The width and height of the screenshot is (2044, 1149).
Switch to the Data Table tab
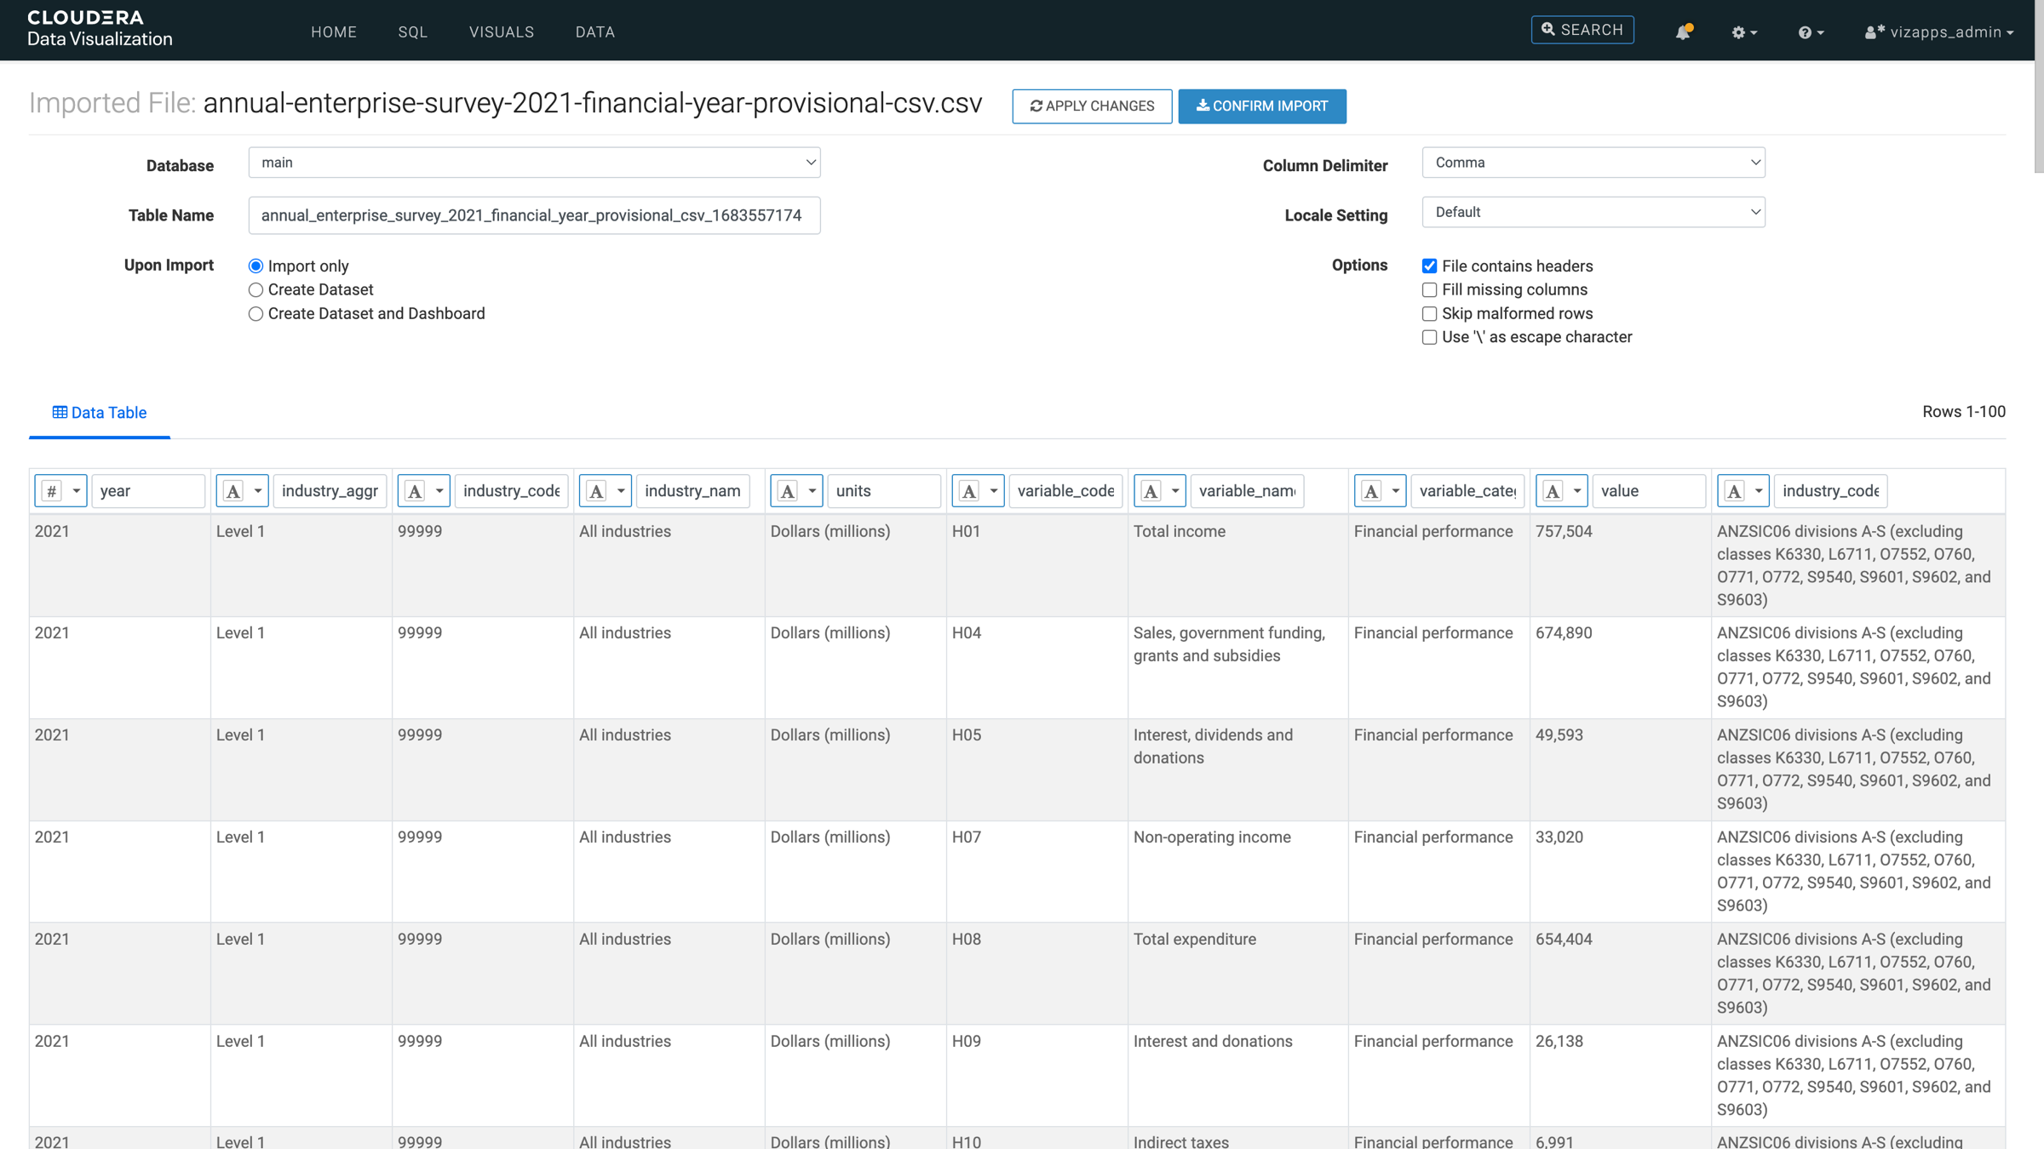(x=100, y=413)
